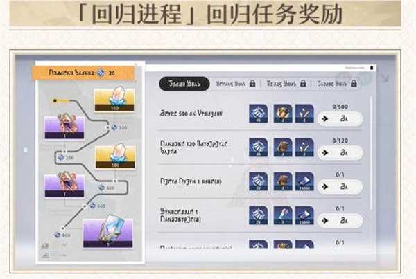
Task: Click the white sprout reward icon in the 0/120 row
Action: pos(304,147)
